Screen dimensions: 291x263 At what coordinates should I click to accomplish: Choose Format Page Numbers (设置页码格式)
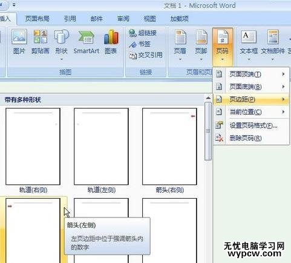point(251,125)
